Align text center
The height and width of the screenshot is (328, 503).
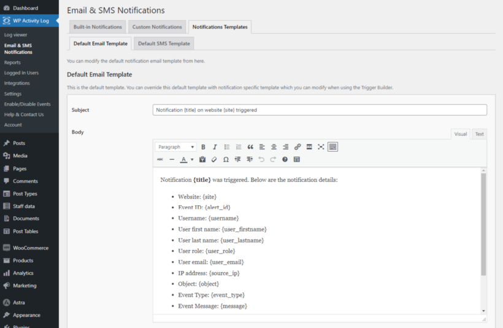click(x=274, y=147)
